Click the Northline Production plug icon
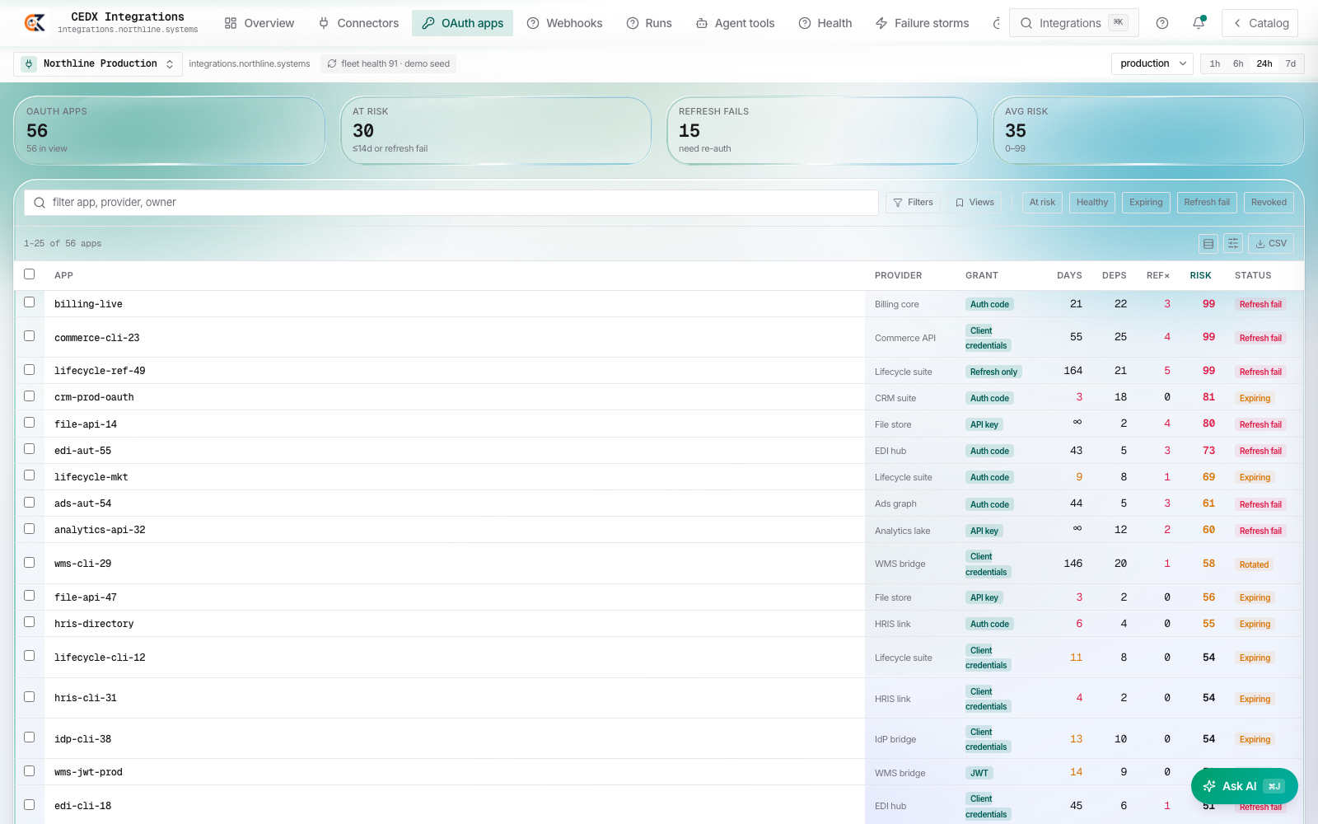 coord(29,63)
